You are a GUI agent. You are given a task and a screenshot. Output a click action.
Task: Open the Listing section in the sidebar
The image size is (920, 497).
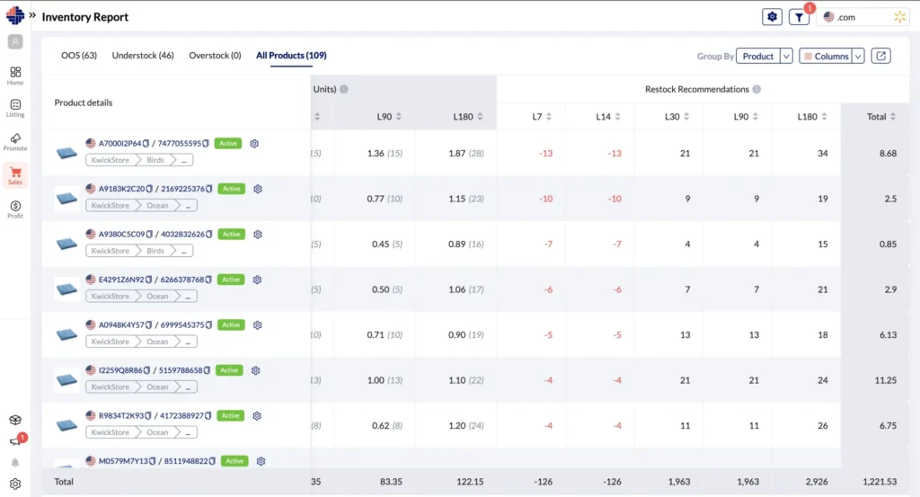click(x=15, y=109)
